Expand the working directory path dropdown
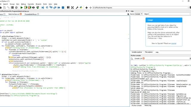191x107 pixels. tap(188, 8)
